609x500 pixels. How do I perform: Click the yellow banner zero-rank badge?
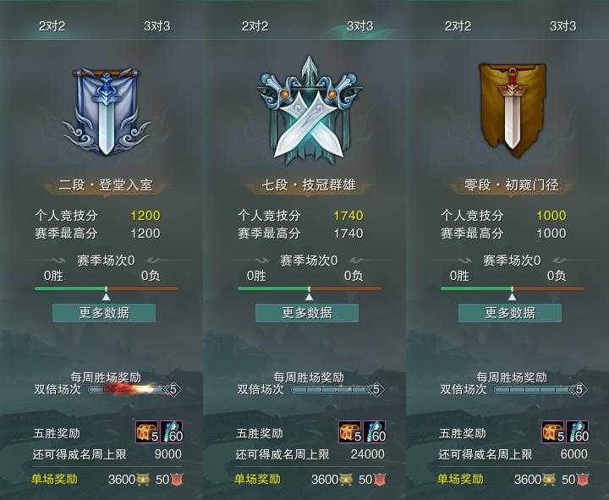coord(512,111)
